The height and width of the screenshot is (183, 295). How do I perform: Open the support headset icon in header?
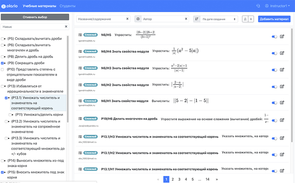[x=258, y=6]
